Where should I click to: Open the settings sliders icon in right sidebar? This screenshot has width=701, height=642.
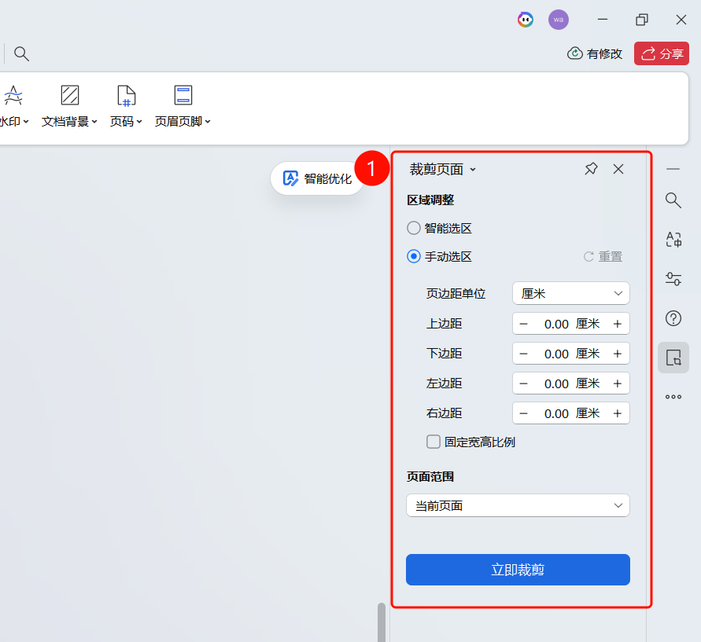tap(673, 279)
